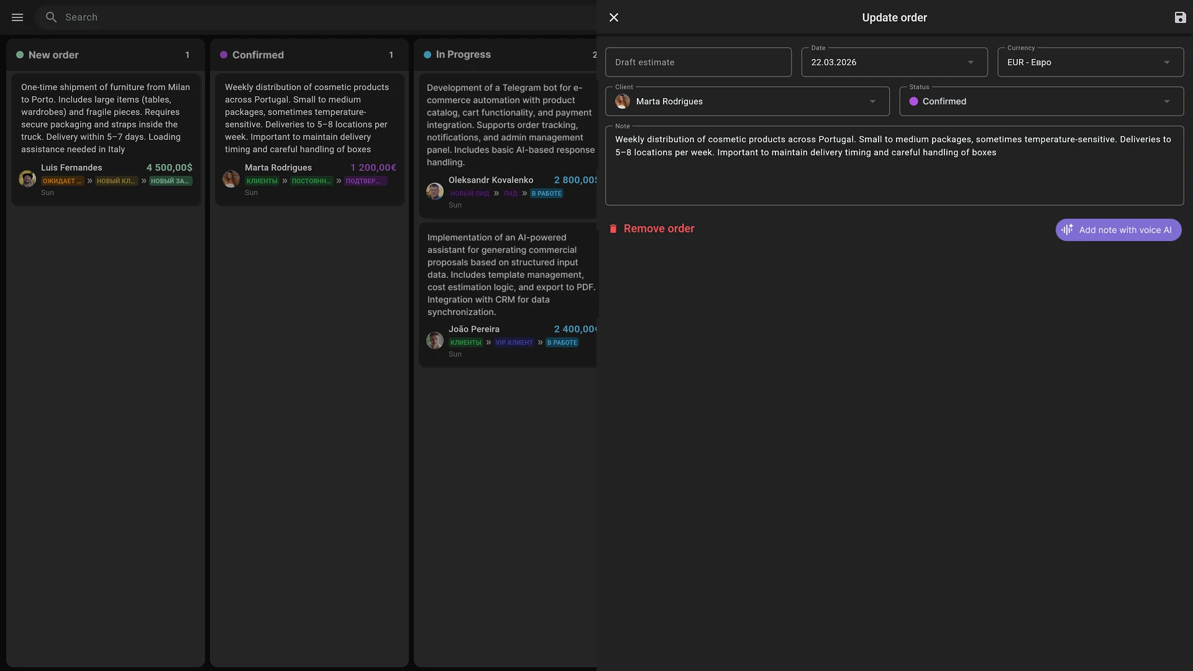Focus the Draft estimate input field
The height and width of the screenshot is (671, 1193).
[x=698, y=62]
